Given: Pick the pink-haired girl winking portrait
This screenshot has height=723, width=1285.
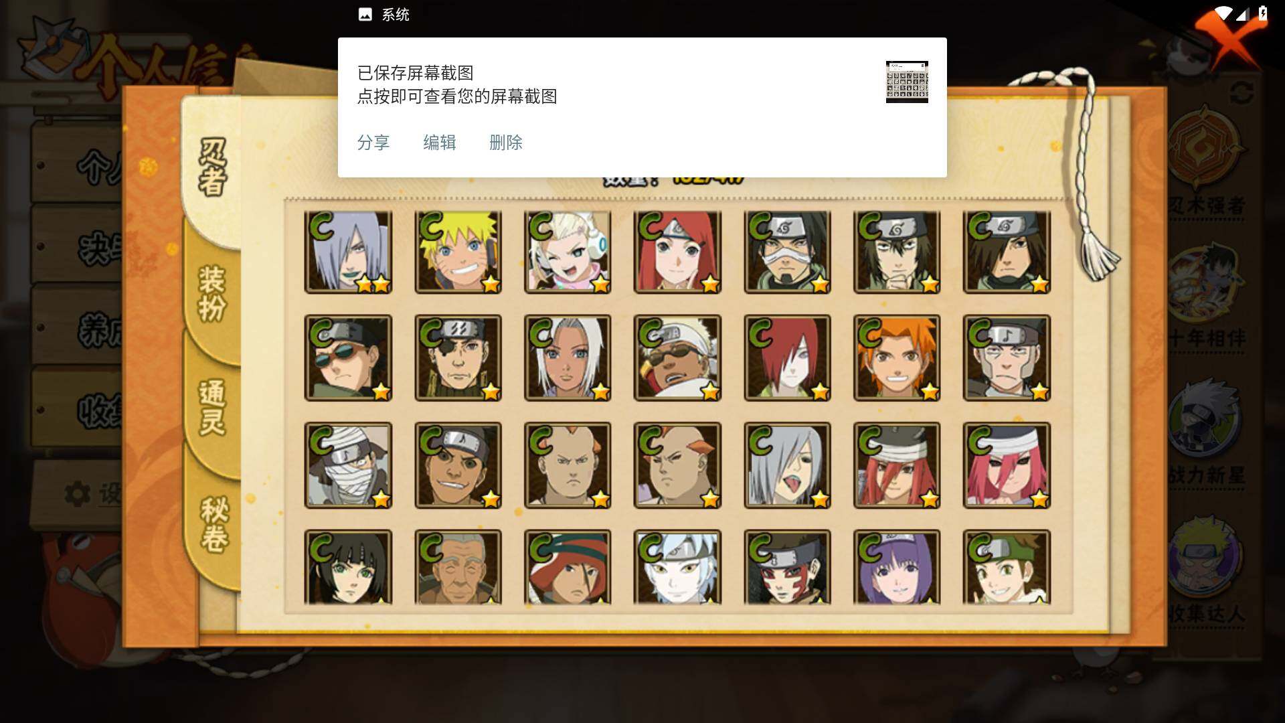Looking at the screenshot, I should (x=568, y=252).
